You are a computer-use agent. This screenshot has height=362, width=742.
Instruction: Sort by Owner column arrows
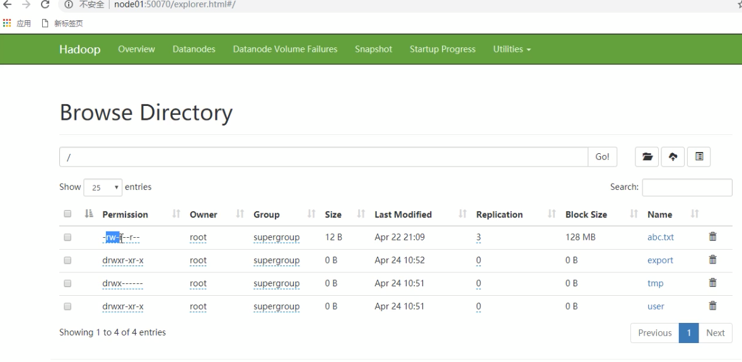click(240, 214)
